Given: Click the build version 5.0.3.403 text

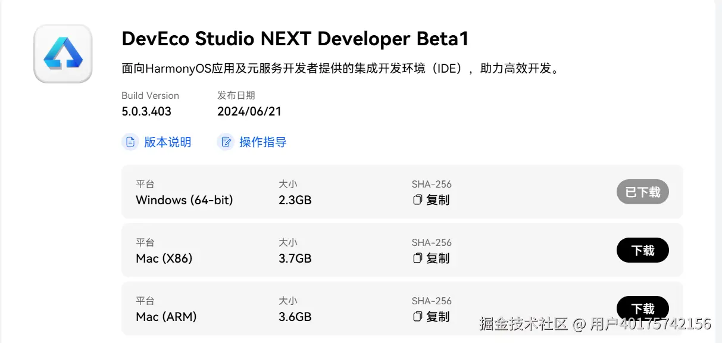Looking at the screenshot, I should point(146,111).
